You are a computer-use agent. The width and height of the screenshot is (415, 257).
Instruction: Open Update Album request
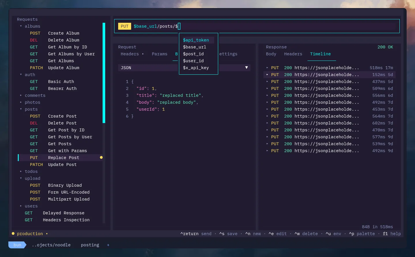click(x=64, y=68)
